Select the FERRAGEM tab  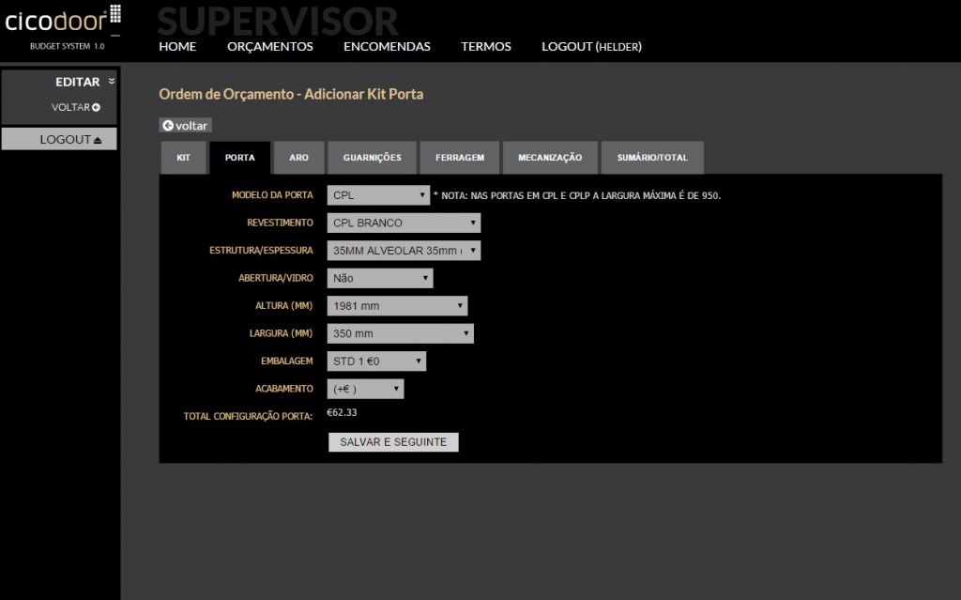(460, 158)
